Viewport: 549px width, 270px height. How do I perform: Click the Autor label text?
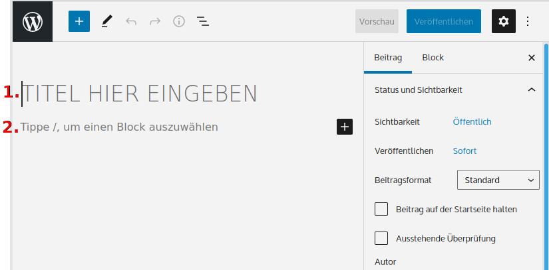(385, 261)
